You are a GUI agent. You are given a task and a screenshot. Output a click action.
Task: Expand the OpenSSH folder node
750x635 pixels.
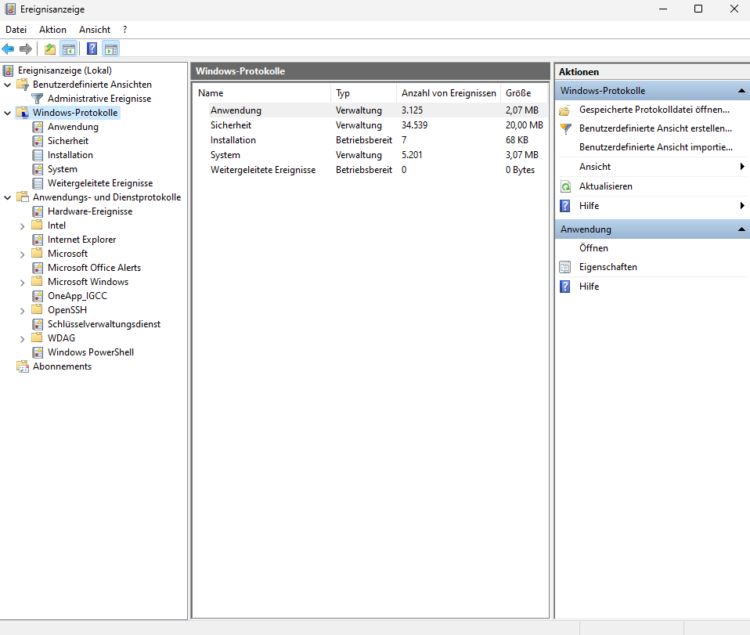22,311
